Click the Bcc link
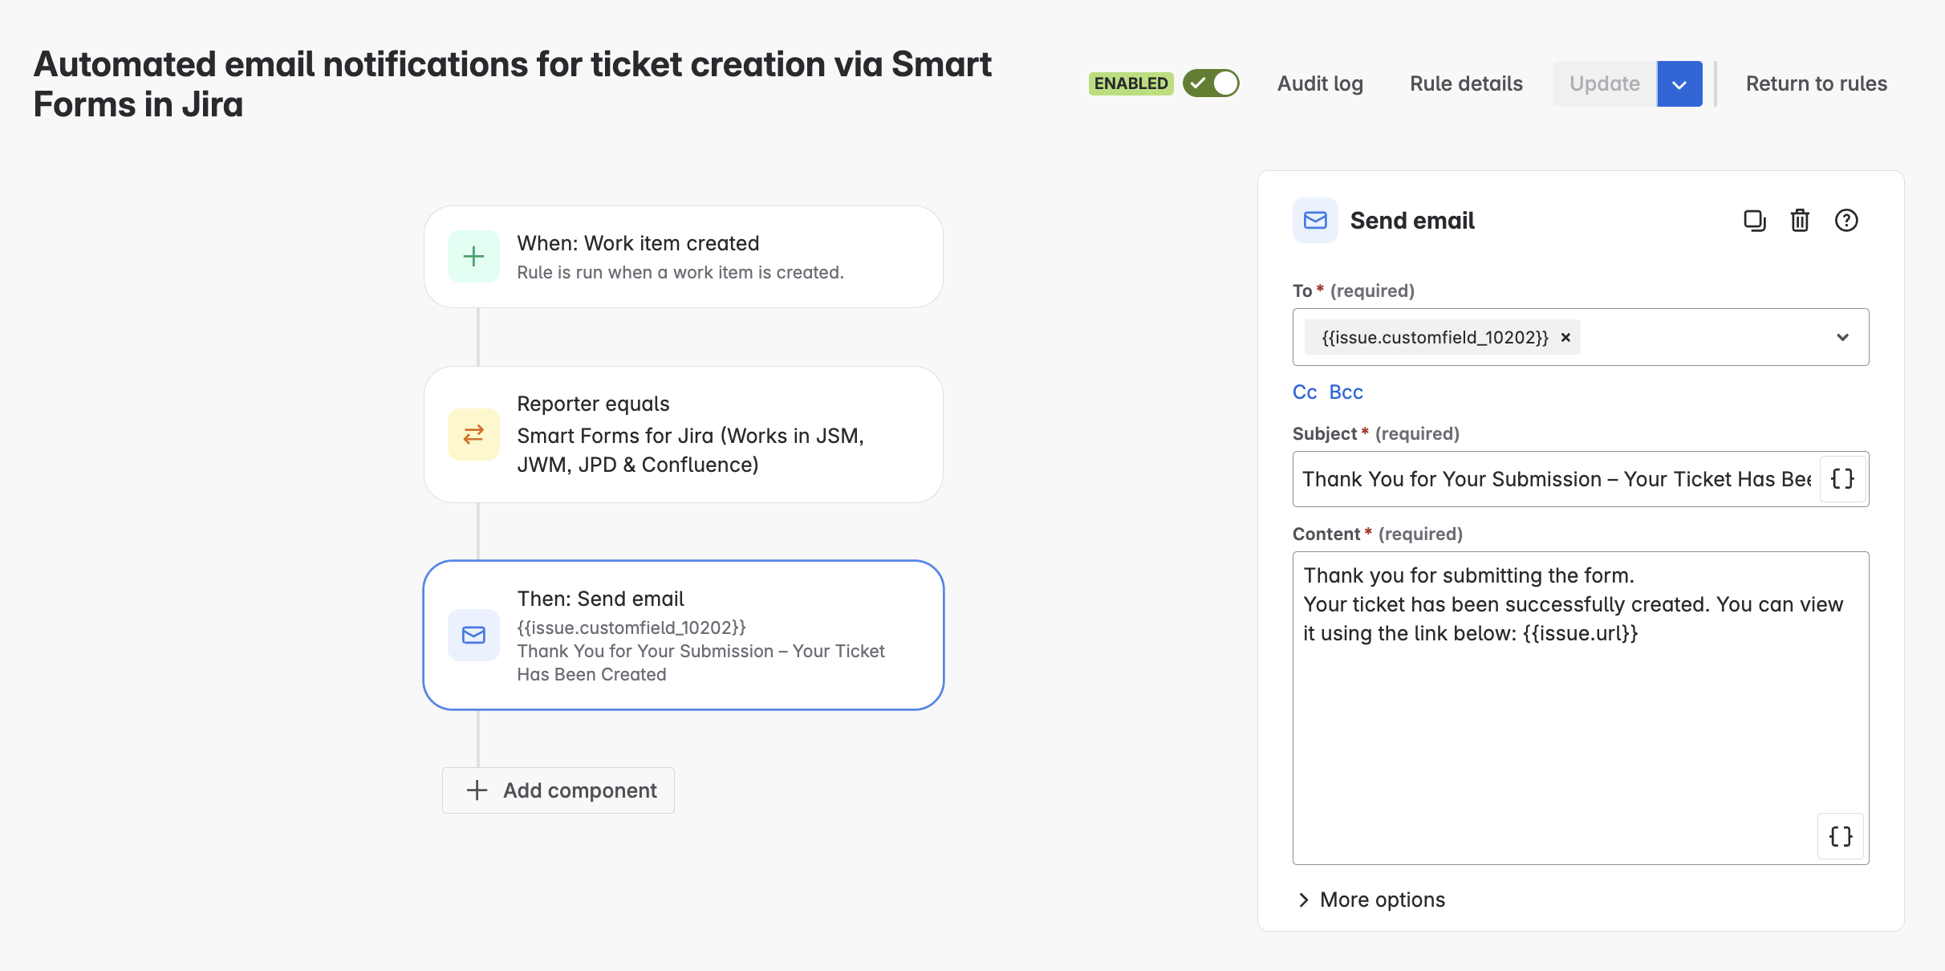The height and width of the screenshot is (971, 1945). tap(1346, 392)
